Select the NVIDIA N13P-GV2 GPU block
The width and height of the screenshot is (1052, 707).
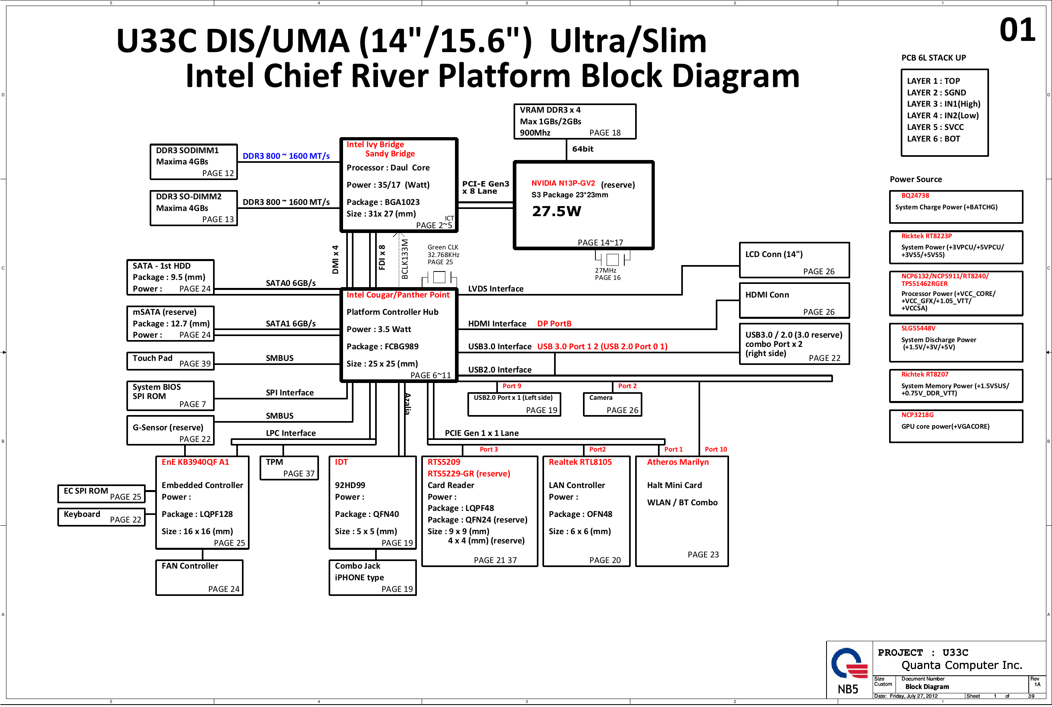click(x=583, y=205)
